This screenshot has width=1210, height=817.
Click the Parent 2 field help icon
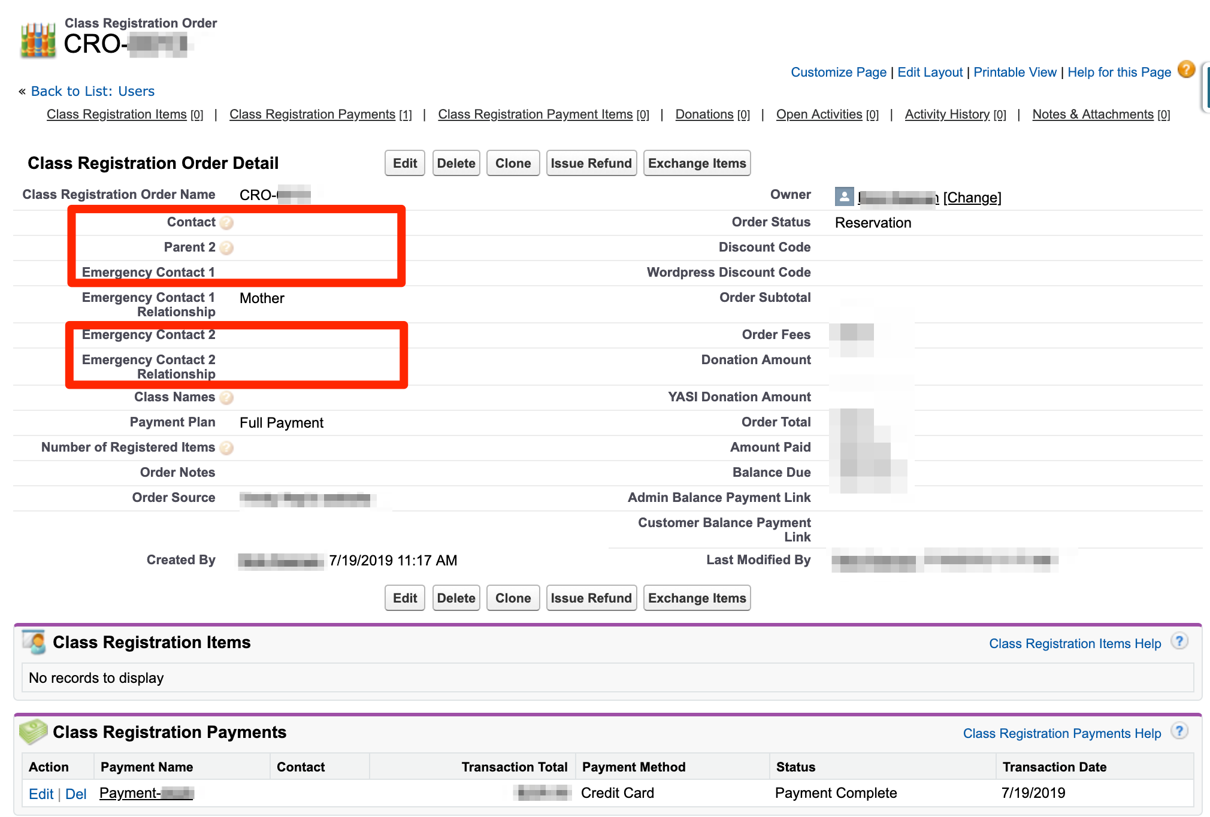point(226,248)
